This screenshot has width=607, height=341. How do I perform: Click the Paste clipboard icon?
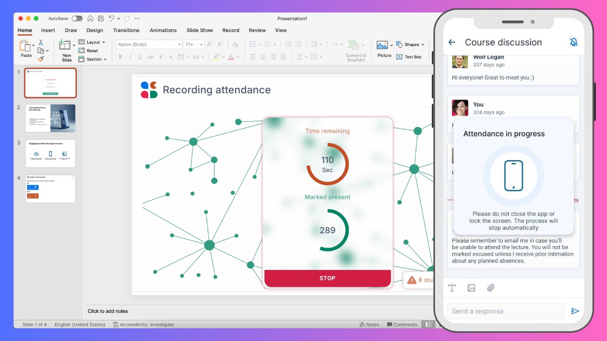coord(25,46)
